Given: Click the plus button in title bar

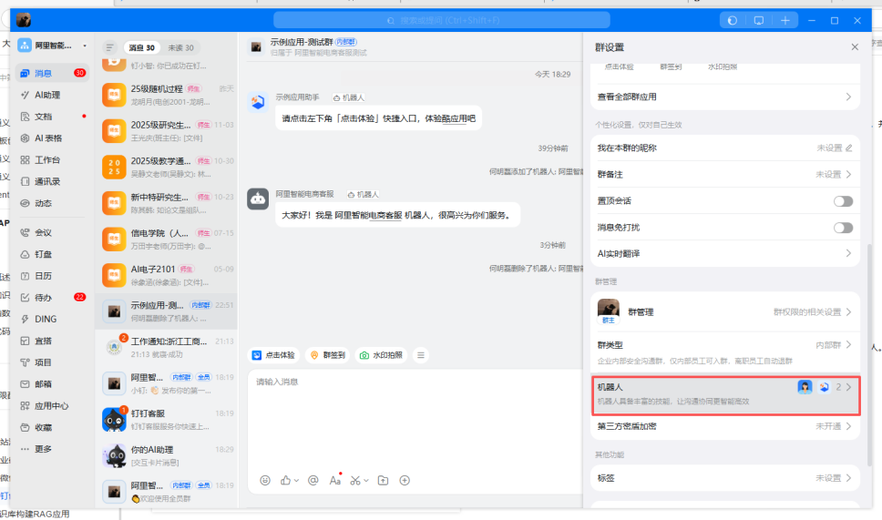Looking at the screenshot, I should pyautogui.click(x=785, y=20).
